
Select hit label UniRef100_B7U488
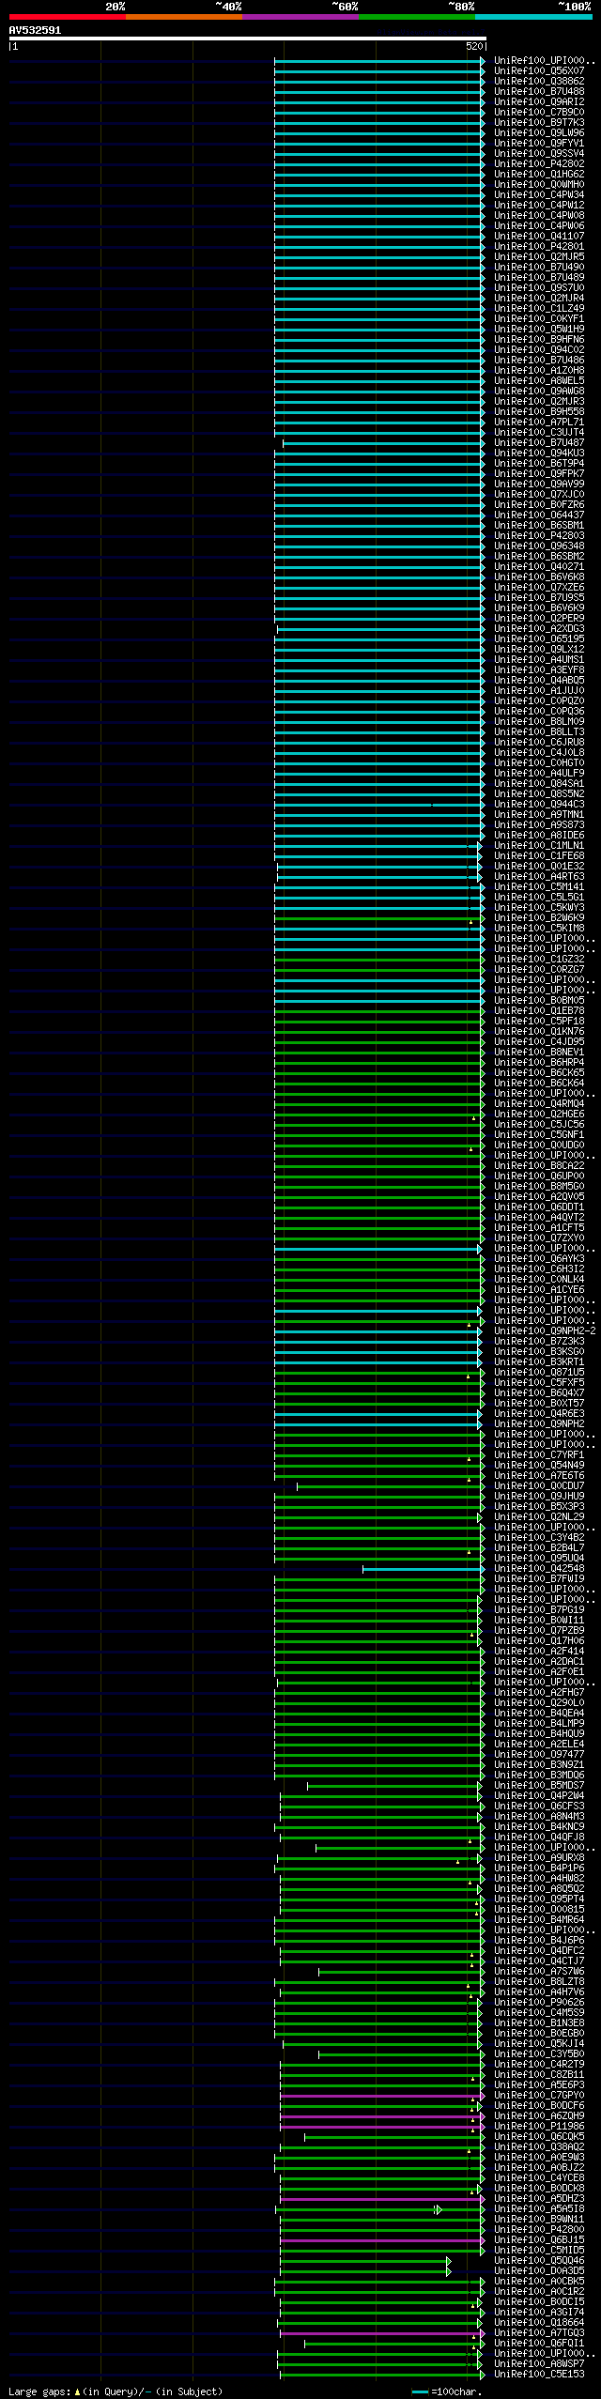click(539, 92)
